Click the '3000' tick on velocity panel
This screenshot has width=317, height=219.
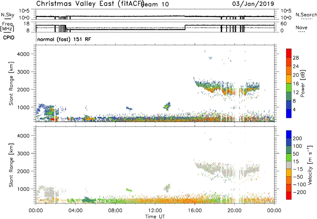[x=23, y=153]
